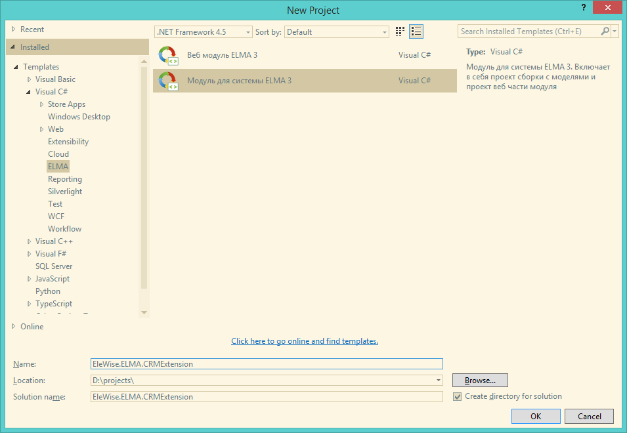This screenshot has height=433, width=627.
Task: Click the Cancel button
Action: pyautogui.click(x=589, y=416)
